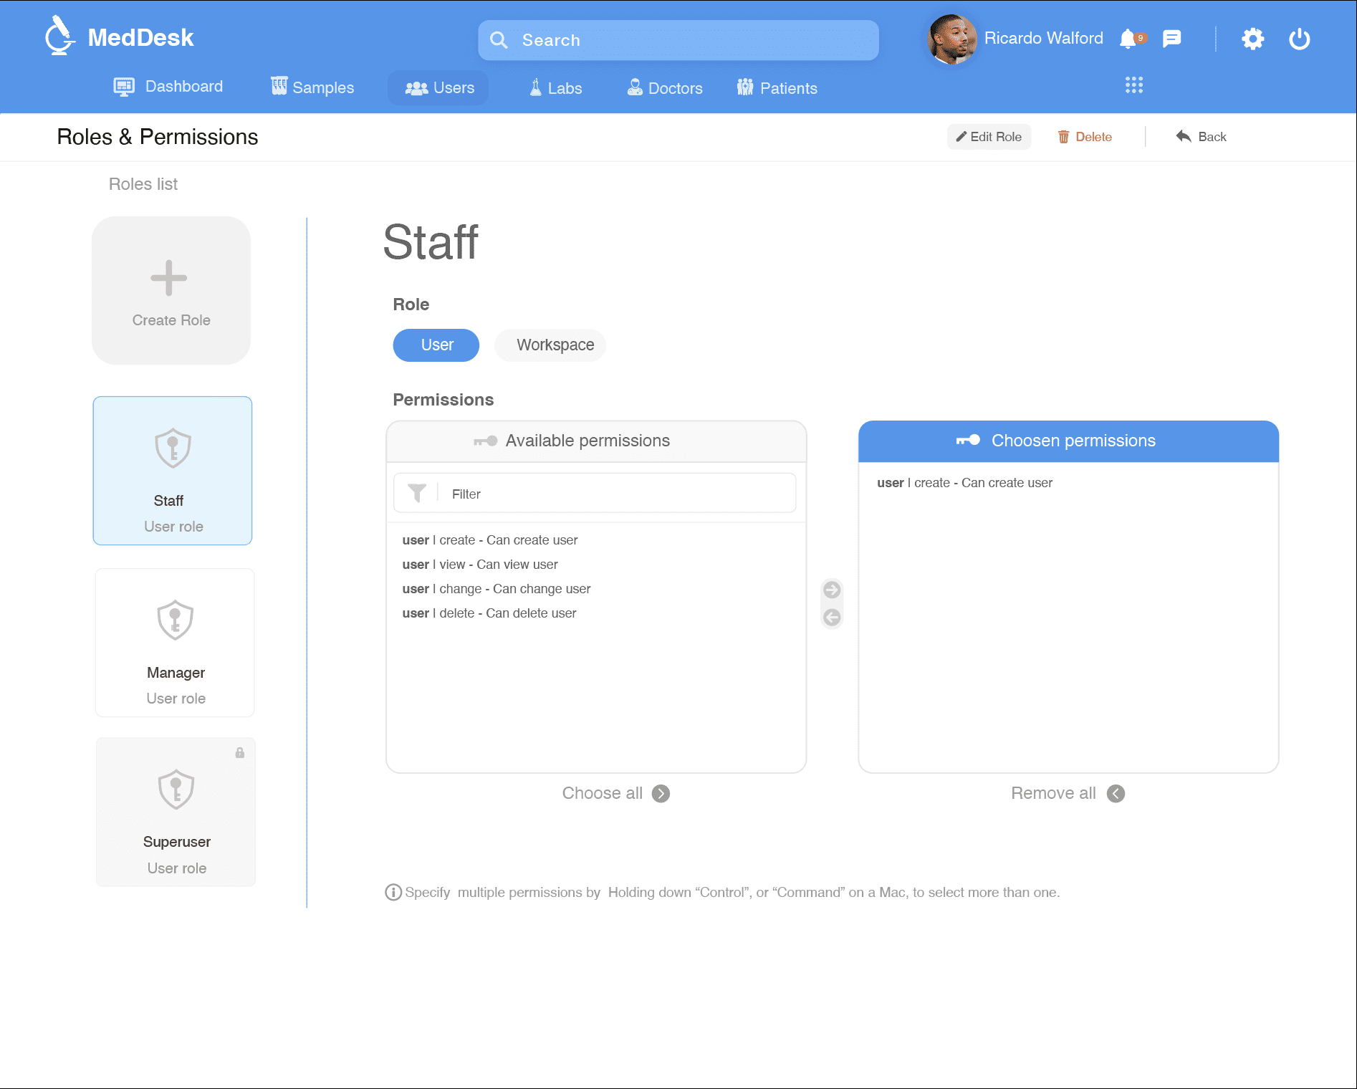Viewport: 1357px width, 1089px height.
Task: Click the Choose all label
Action: click(x=602, y=793)
